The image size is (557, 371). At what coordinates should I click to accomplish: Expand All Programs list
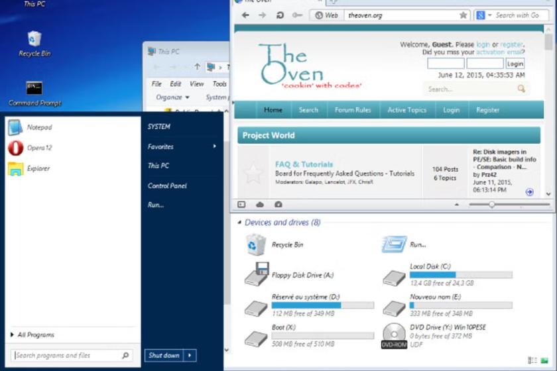pos(32,335)
